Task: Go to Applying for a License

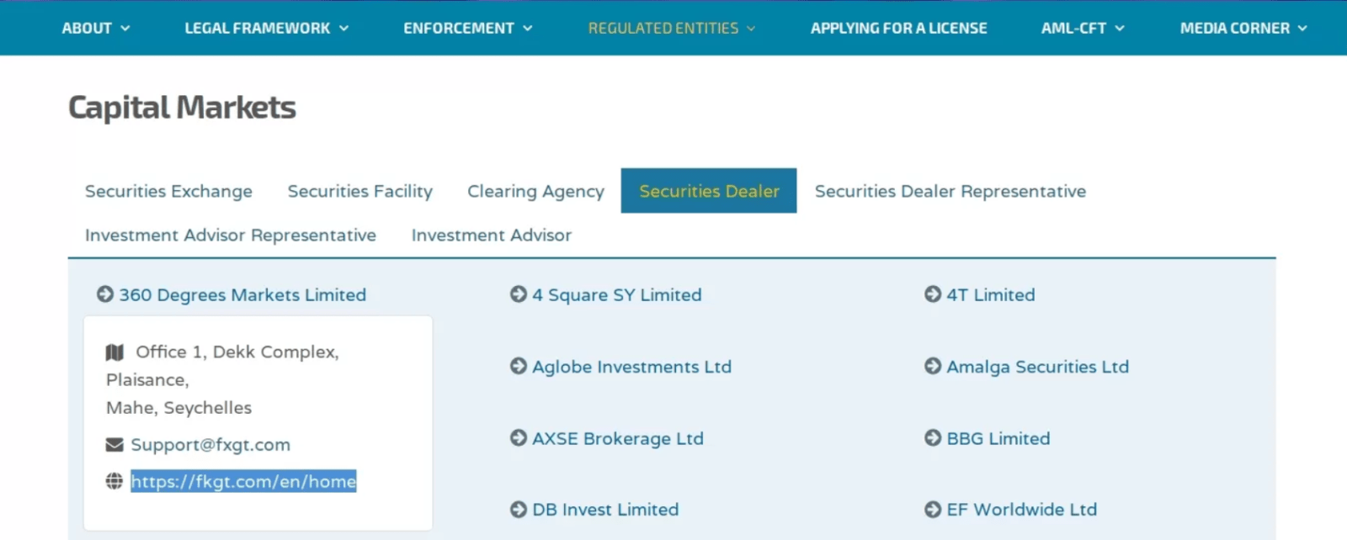Action: (898, 29)
